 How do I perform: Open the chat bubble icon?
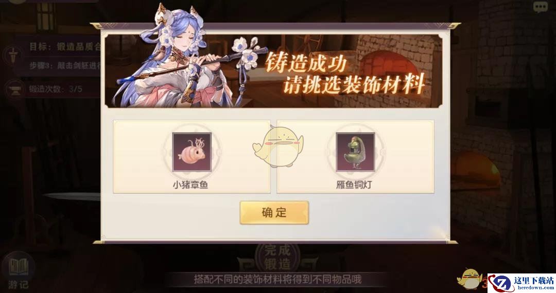pyautogui.click(x=541, y=7)
